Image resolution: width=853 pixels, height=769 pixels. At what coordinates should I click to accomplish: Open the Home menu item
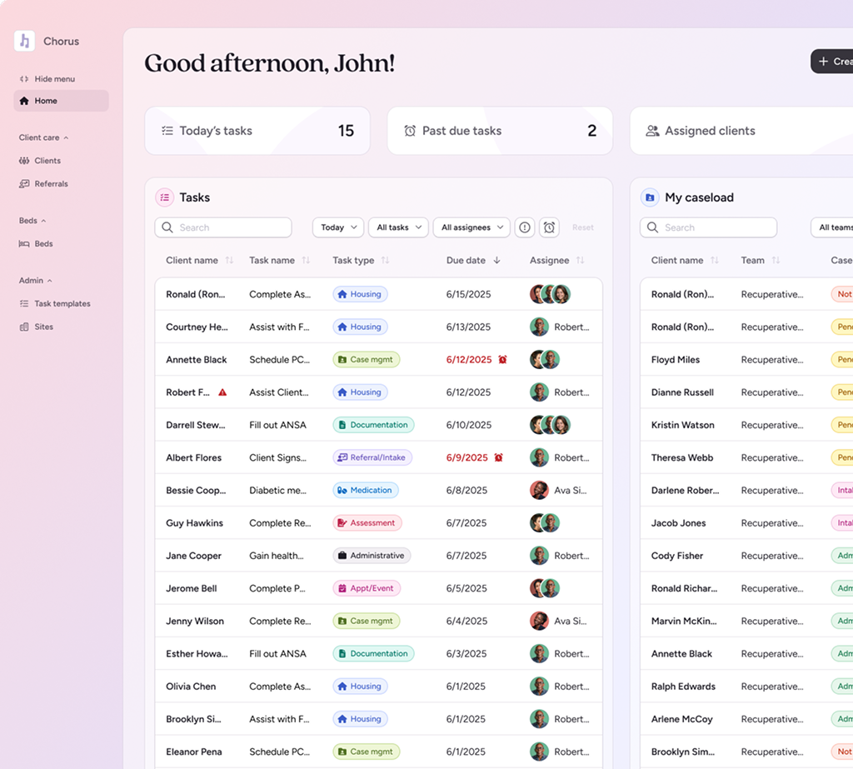[61, 101]
